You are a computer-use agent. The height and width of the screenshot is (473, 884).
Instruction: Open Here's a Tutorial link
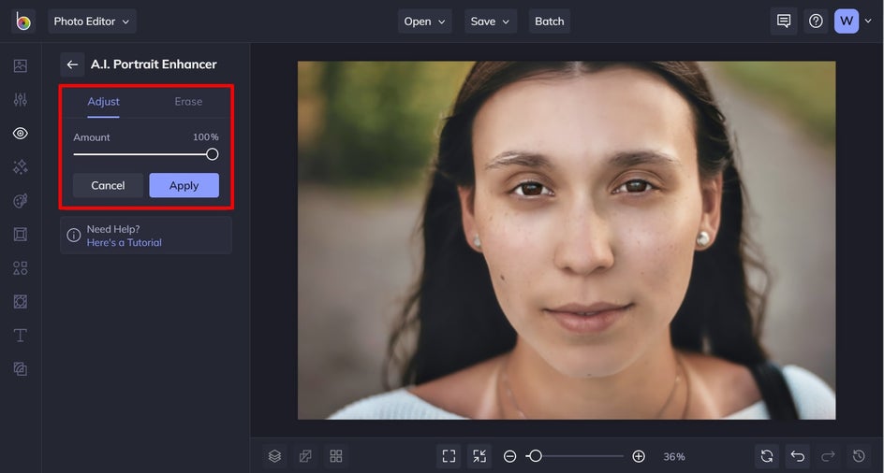tap(124, 243)
